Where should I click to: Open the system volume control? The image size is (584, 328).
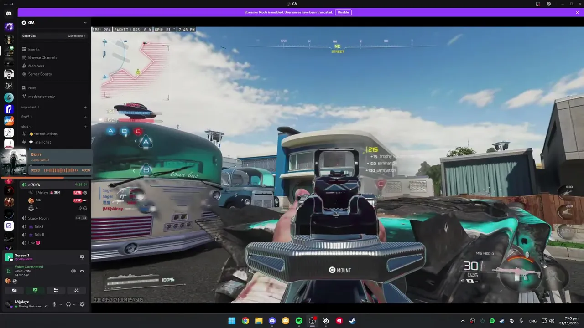coord(552,321)
